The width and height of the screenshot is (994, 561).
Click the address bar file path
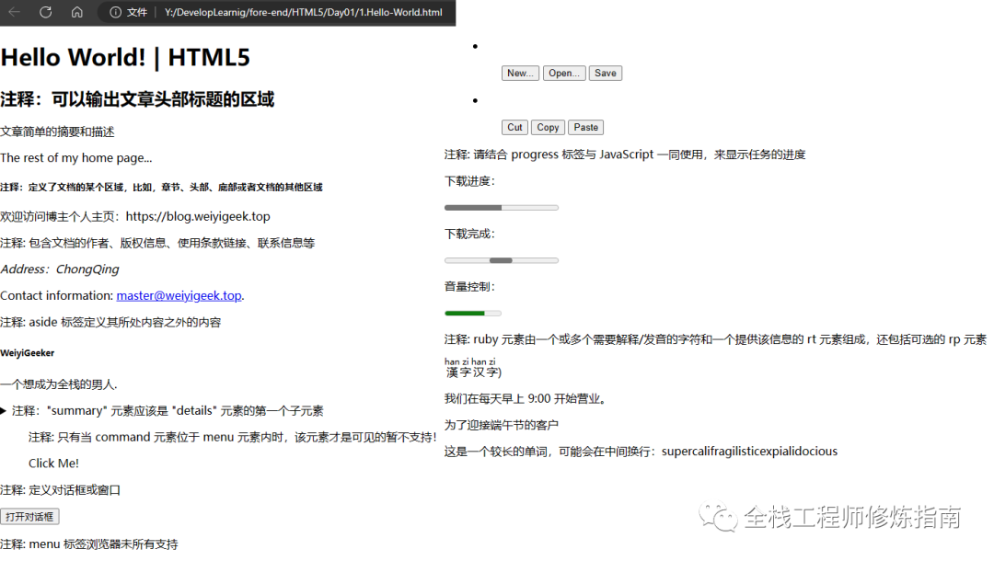click(303, 12)
